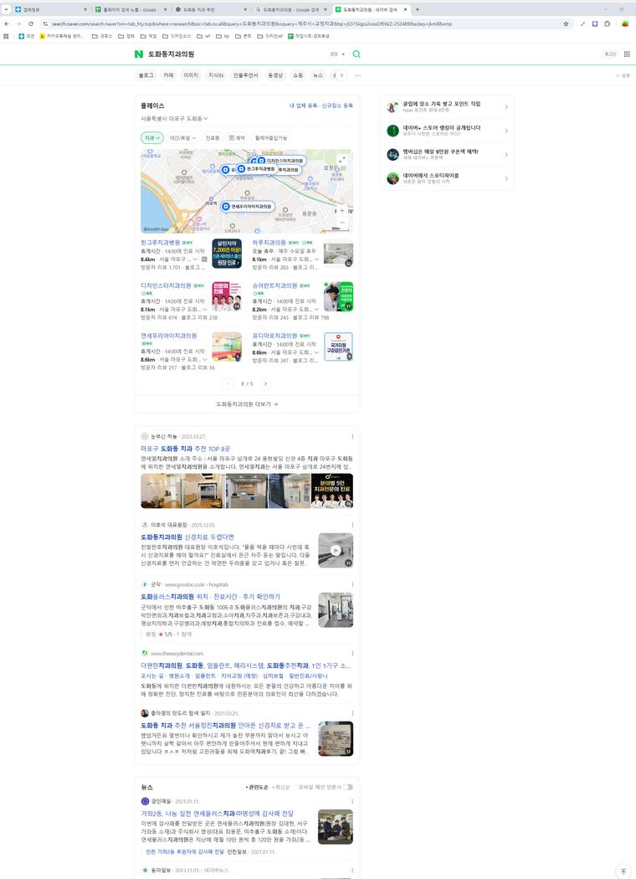Open the 도화플러스치과의원 굿닥 result
Image resolution: width=636 pixels, height=879 pixels.
[x=210, y=596]
